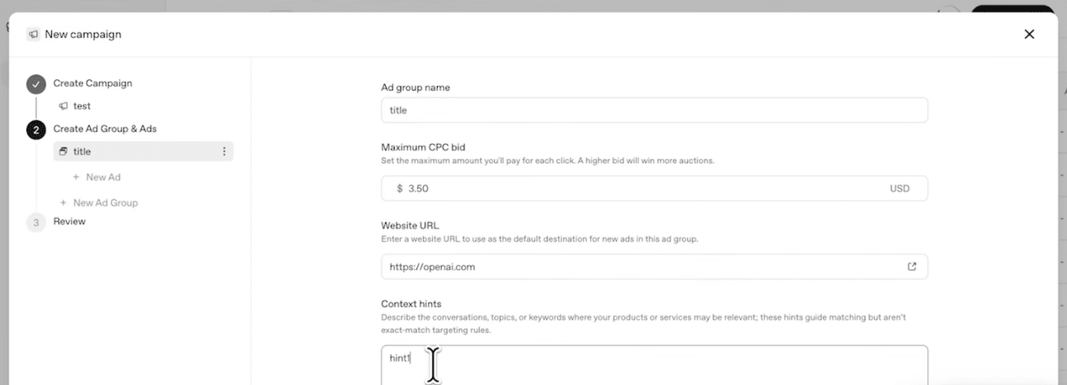Click the step 2 circle indicator
Viewport: 1067px width, 385px height.
coord(36,129)
